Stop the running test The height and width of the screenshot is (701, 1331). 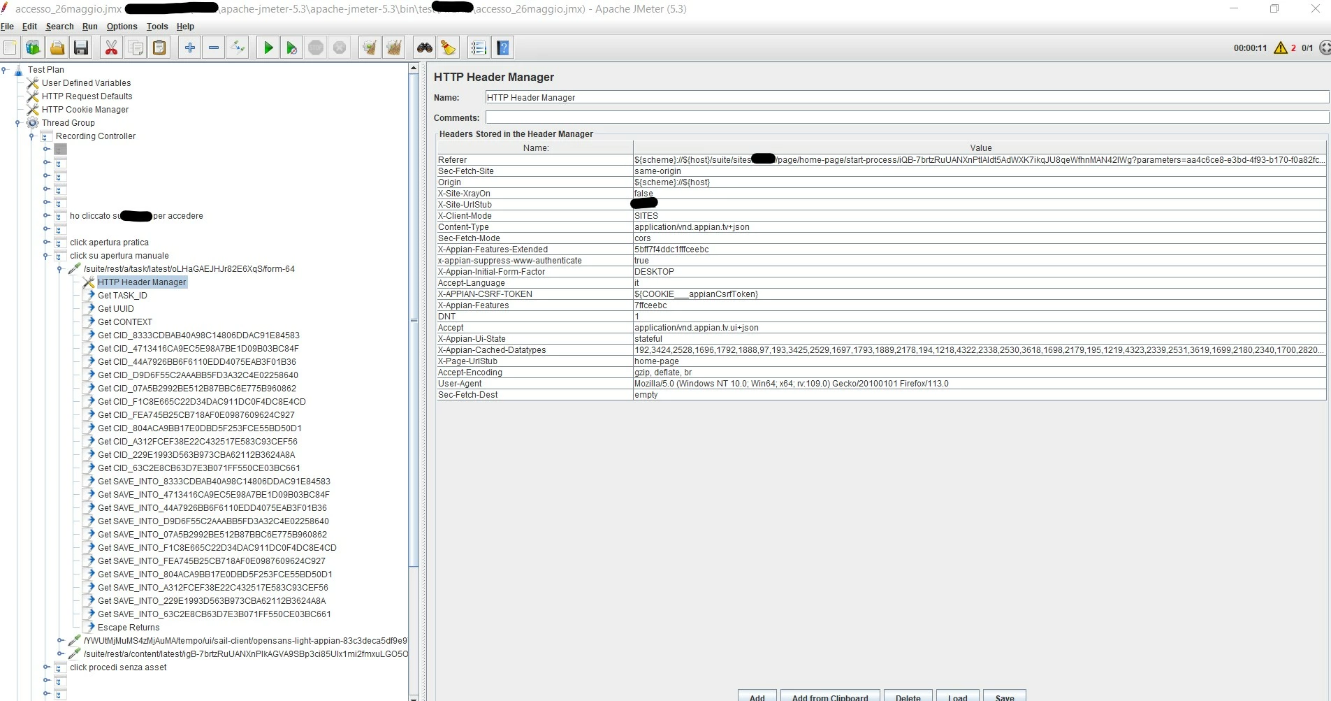click(x=316, y=48)
